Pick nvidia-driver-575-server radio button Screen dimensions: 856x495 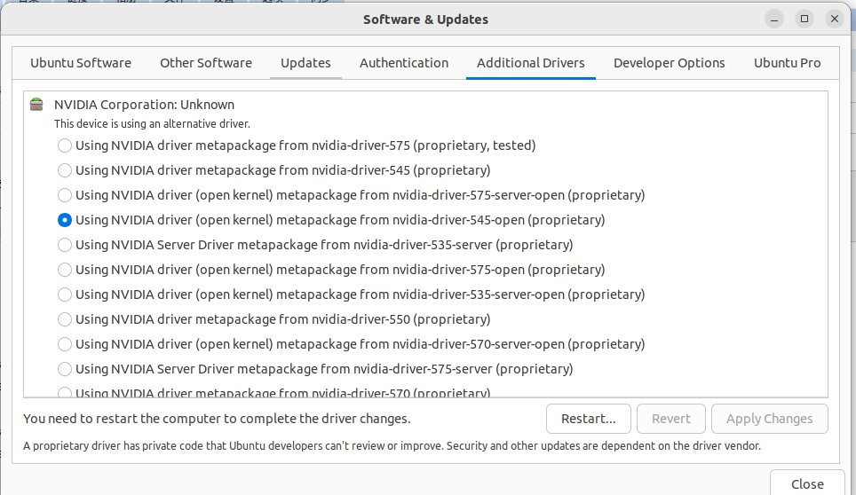[65, 368]
